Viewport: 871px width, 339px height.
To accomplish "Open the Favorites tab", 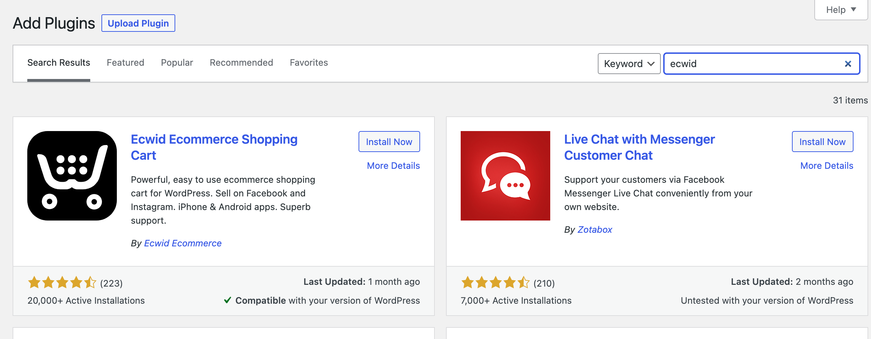I will [309, 63].
